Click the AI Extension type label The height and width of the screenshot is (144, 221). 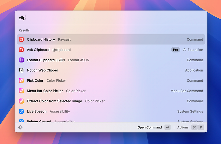point(193,50)
